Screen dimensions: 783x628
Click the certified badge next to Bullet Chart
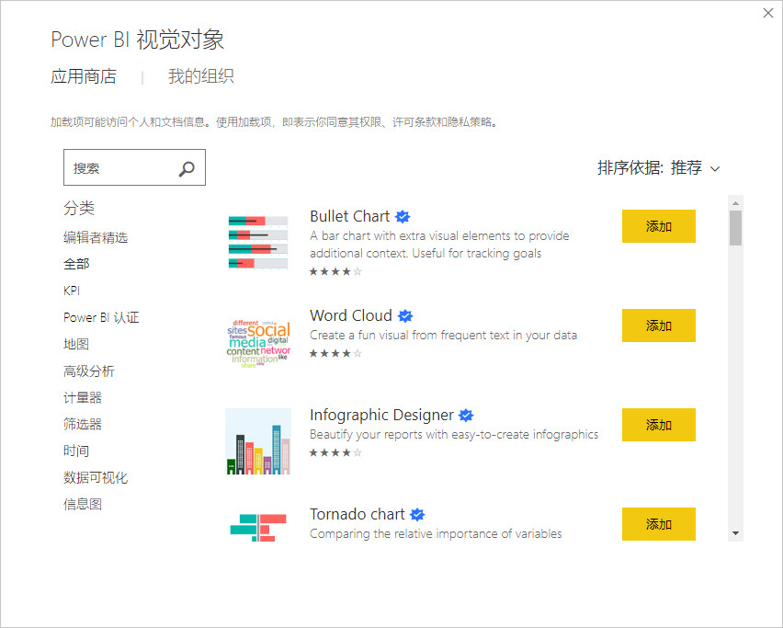(403, 216)
